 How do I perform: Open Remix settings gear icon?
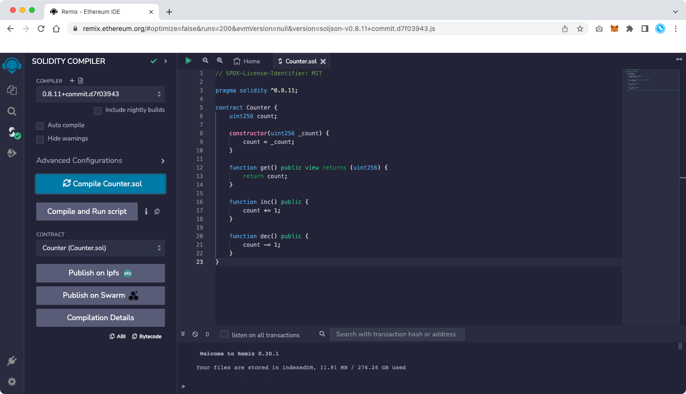coord(12,382)
